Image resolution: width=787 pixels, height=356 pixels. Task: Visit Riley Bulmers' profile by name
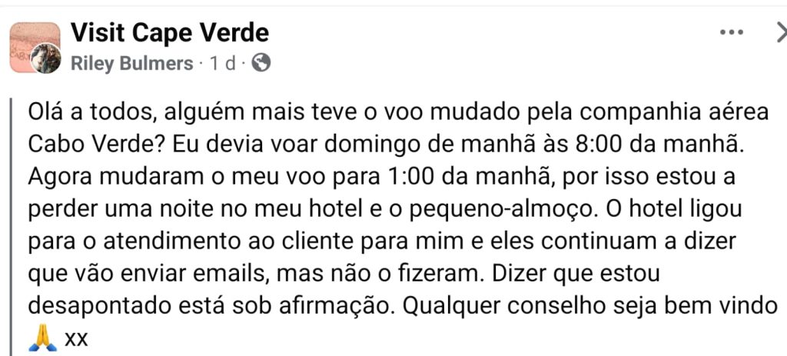(131, 64)
